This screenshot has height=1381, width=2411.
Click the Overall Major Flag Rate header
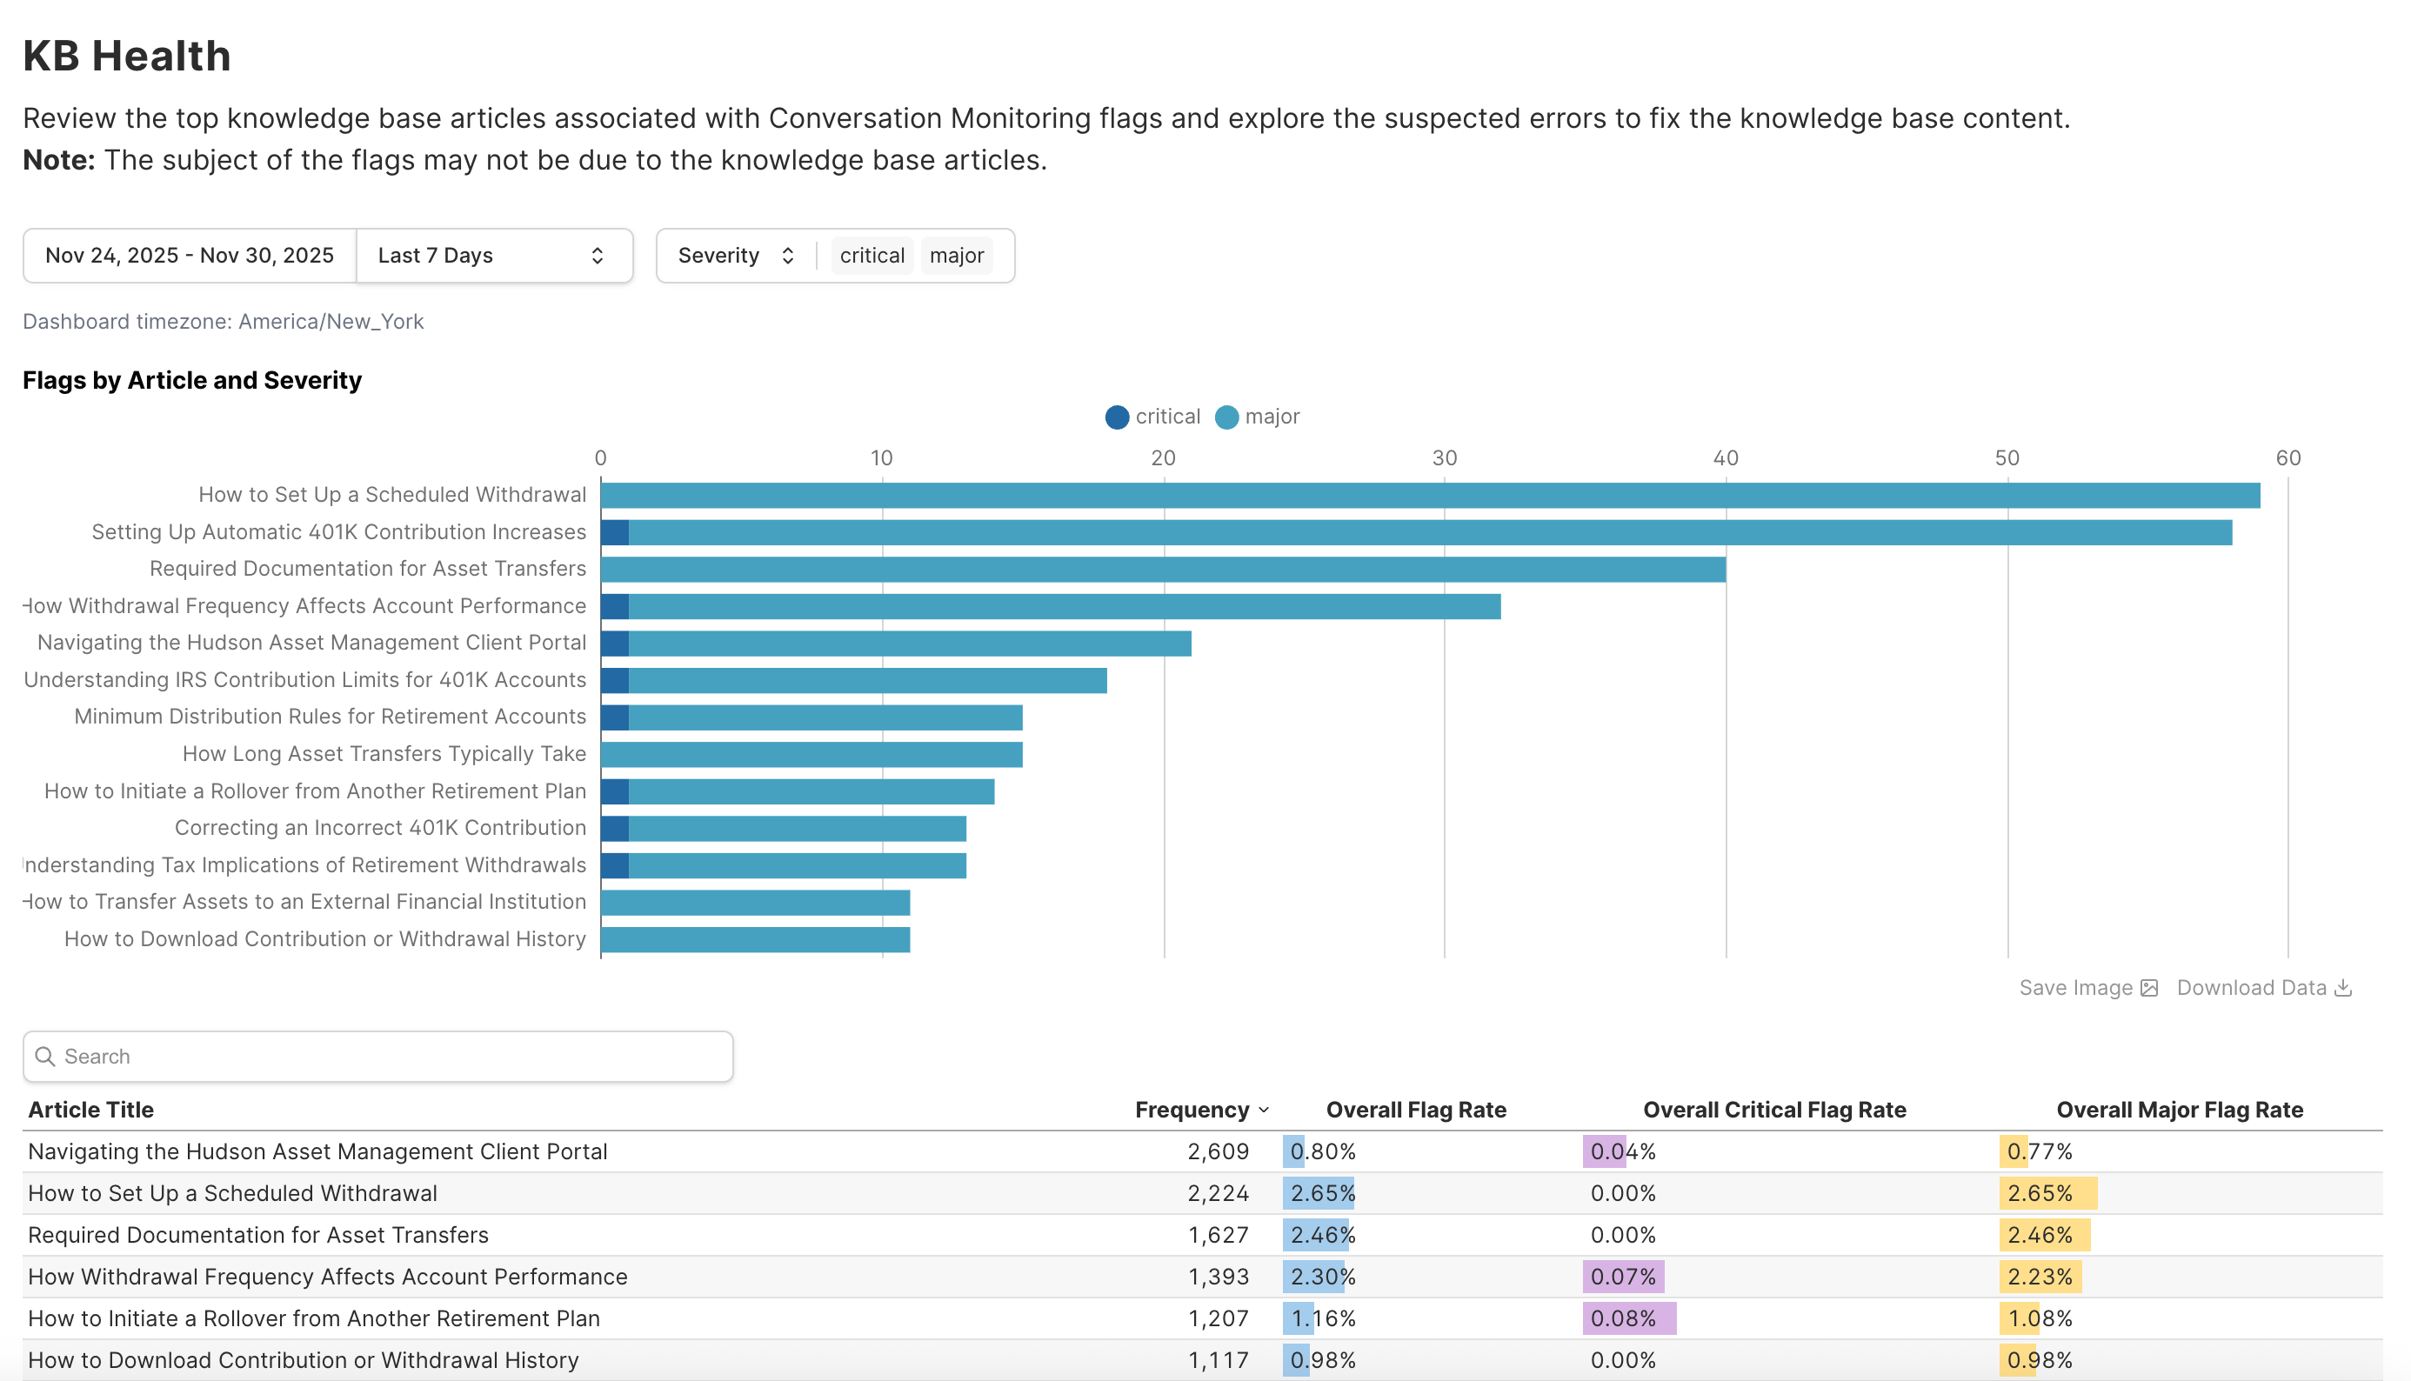pos(2180,1110)
